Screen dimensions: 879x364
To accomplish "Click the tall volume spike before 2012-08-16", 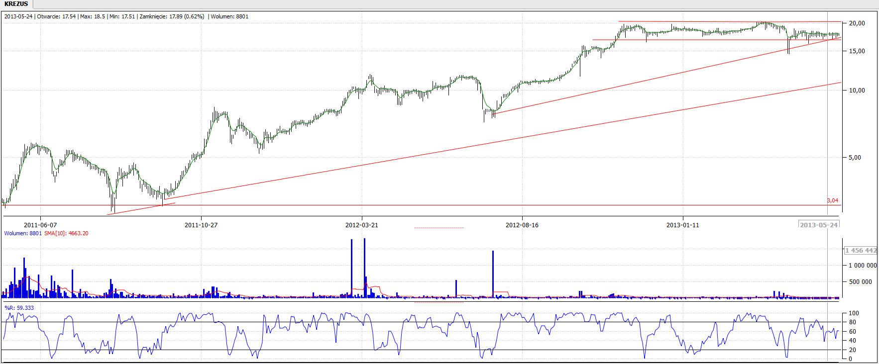I will point(493,274).
